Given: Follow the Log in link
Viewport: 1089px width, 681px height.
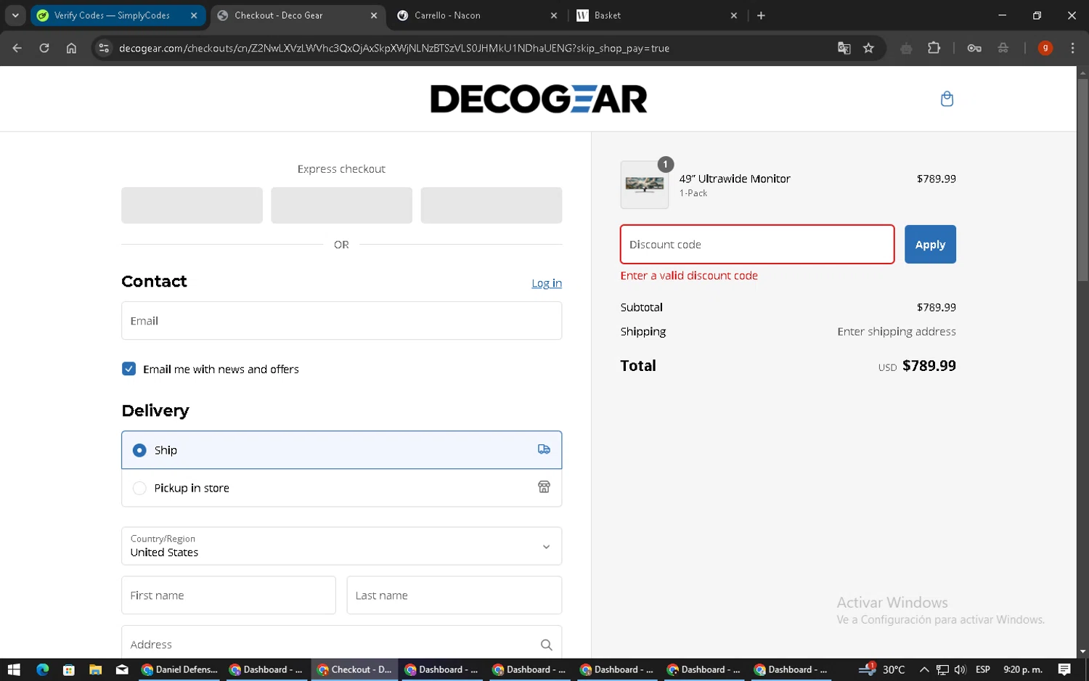Looking at the screenshot, I should [x=547, y=283].
